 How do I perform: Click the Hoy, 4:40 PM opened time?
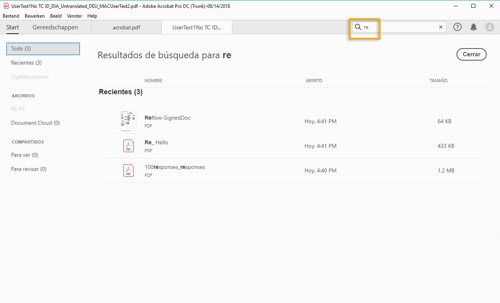[321, 170]
